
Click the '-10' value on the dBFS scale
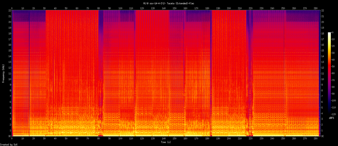coord(333,39)
